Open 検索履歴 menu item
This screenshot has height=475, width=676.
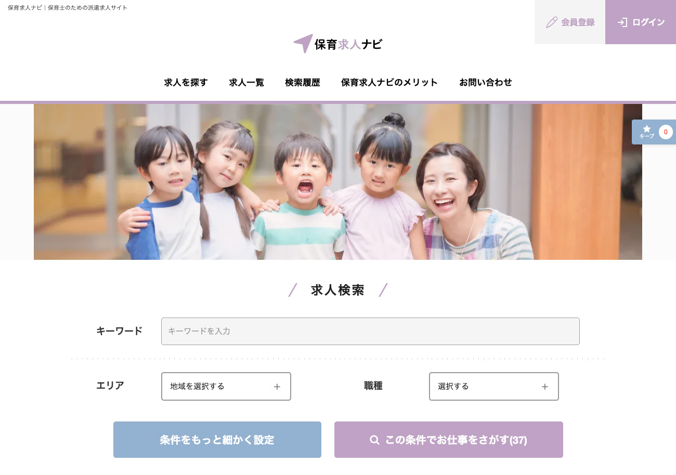[x=303, y=82]
